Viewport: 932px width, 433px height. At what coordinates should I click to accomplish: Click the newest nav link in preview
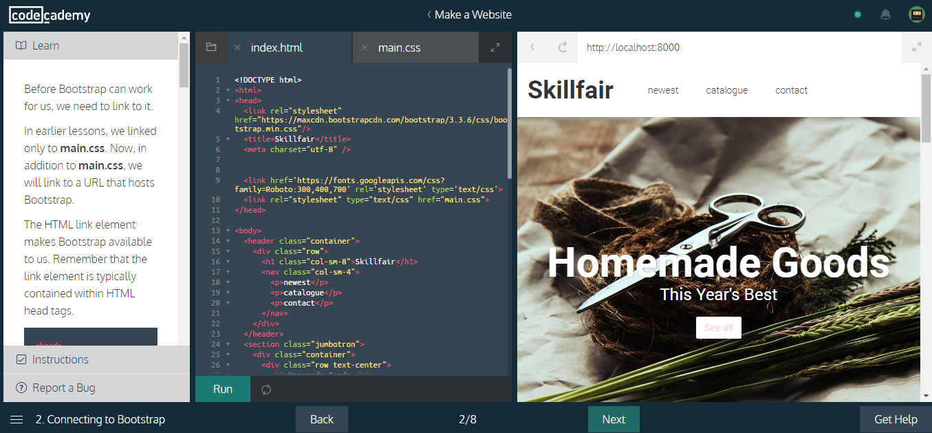663,90
